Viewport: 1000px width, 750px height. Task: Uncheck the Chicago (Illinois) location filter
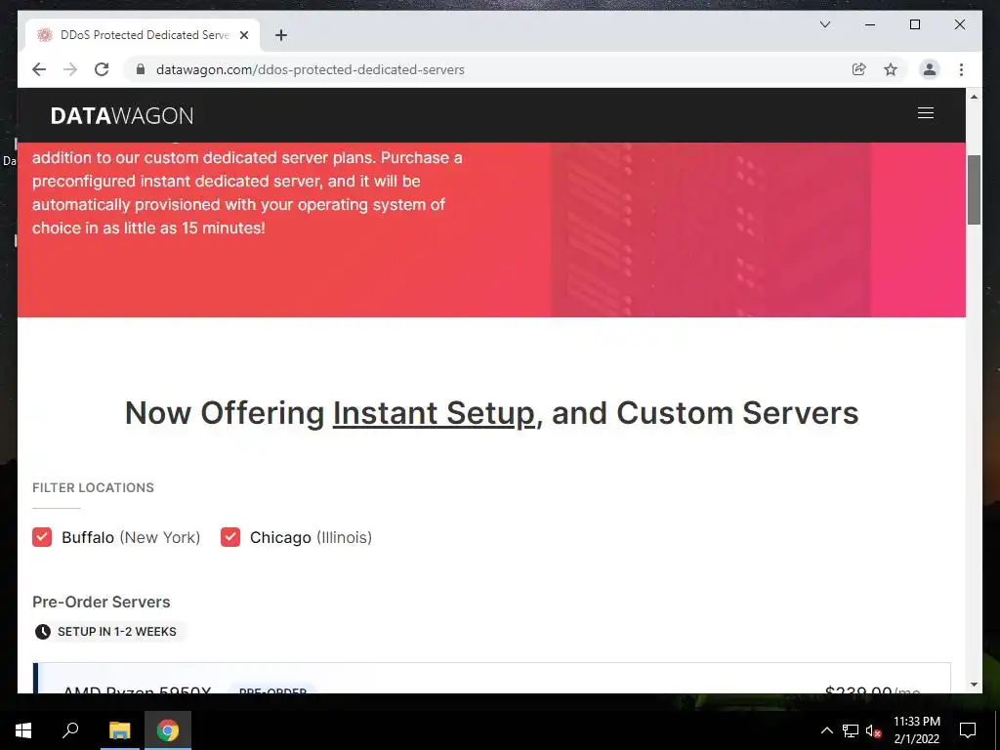[x=230, y=537]
